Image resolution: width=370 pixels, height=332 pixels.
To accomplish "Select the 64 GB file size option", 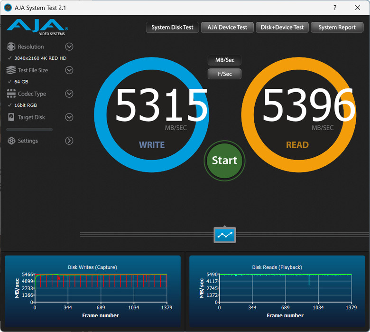I will (x=21, y=82).
